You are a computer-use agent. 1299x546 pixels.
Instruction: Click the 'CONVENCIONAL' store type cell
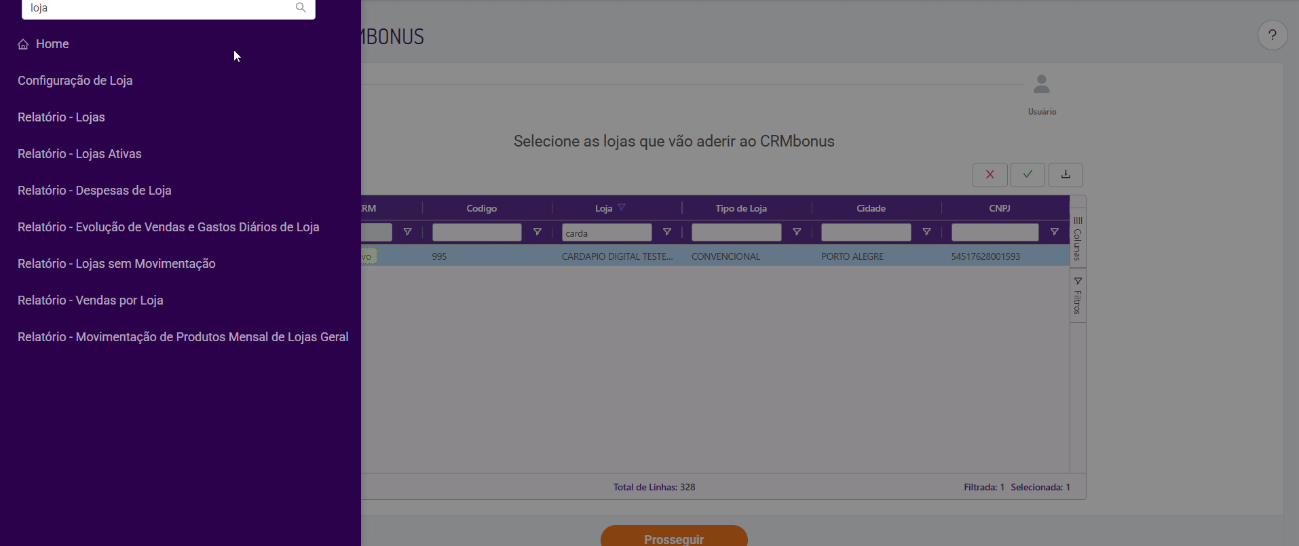pos(726,256)
